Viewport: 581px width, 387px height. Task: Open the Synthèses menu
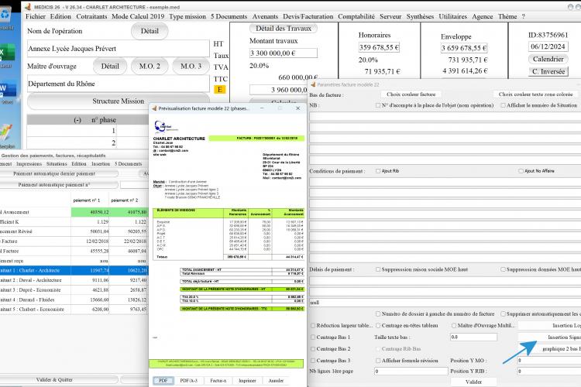click(420, 16)
